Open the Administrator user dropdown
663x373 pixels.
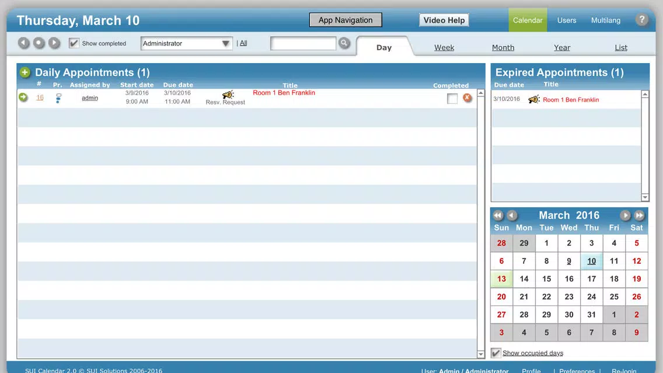click(187, 43)
